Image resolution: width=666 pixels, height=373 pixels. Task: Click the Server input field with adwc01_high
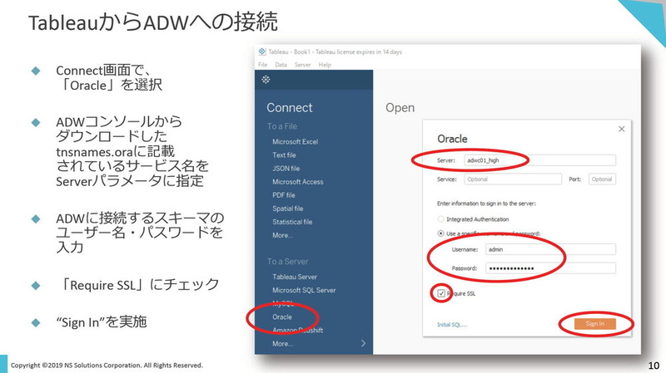tap(539, 160)
